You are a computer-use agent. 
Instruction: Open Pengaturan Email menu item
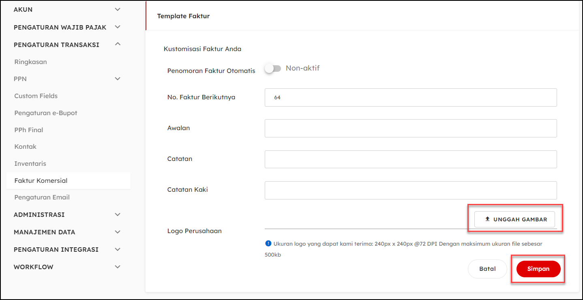pos(42,197)
